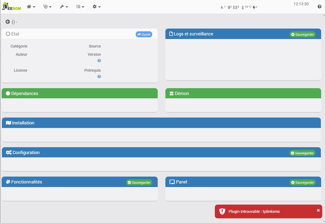
Task: Click the Catégorie label
Action: click(x=19, y=46)
